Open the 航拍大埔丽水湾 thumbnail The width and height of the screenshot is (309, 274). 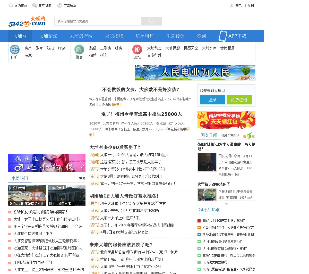coord(67,196)
